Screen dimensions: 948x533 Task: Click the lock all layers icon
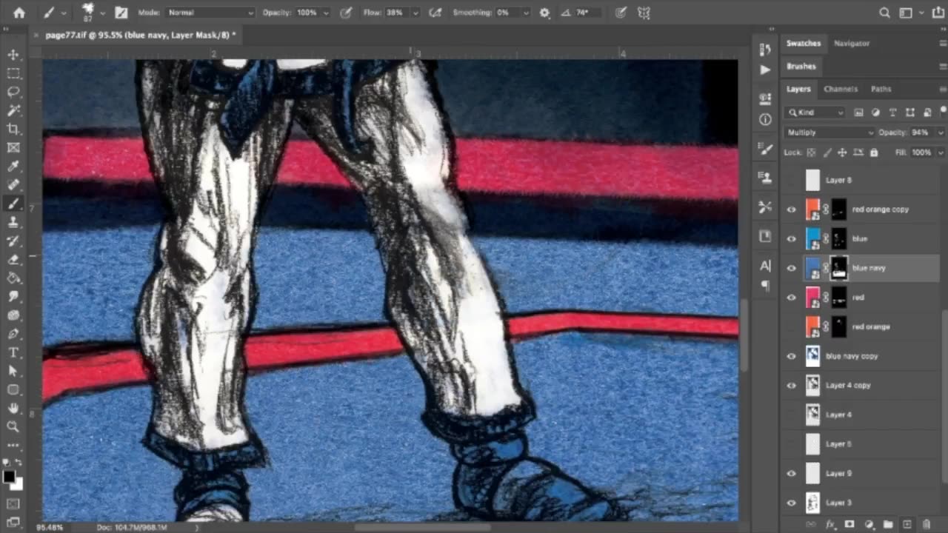click(x=874, y=152)
